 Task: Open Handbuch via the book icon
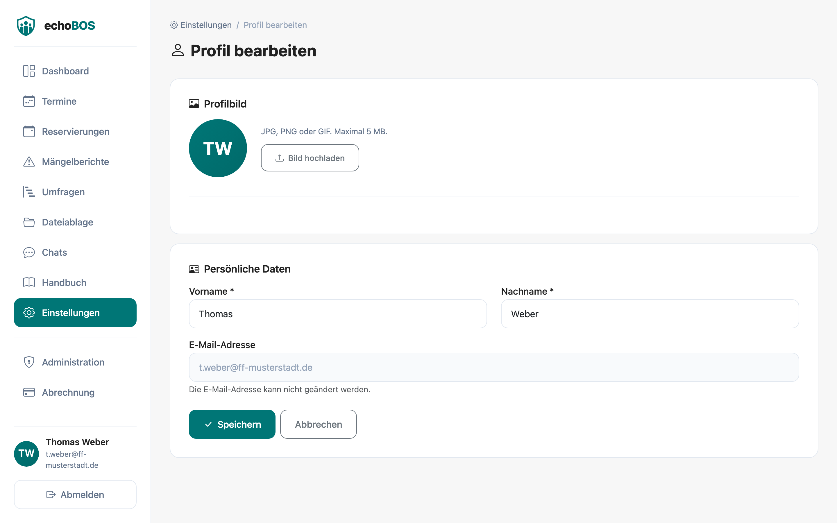(29, 282)
